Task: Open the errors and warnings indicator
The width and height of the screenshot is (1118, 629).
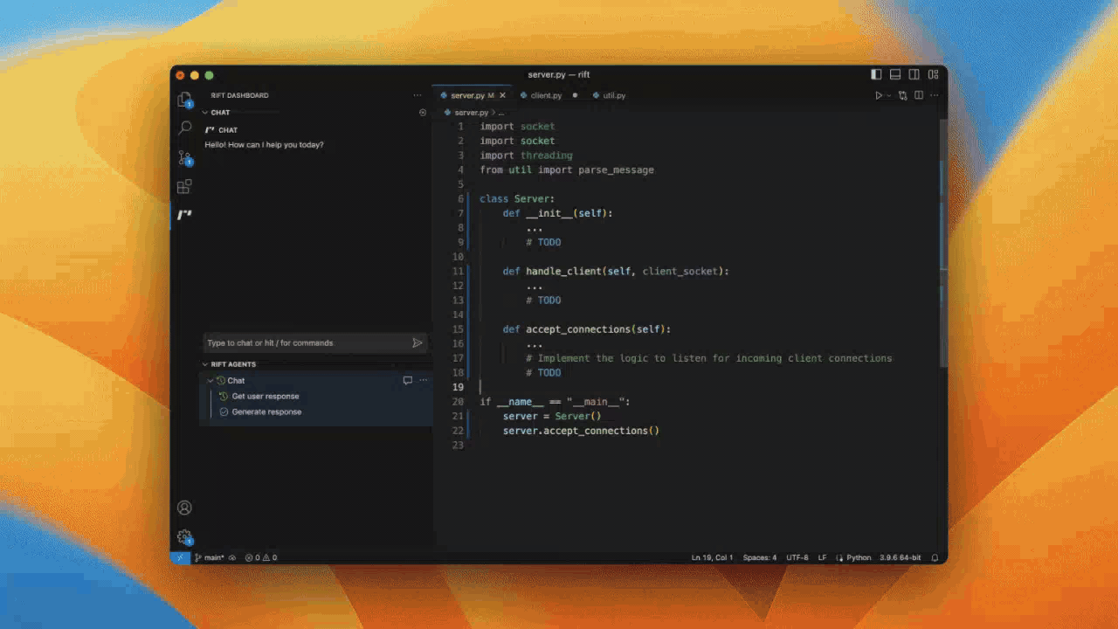Action: 261,557
